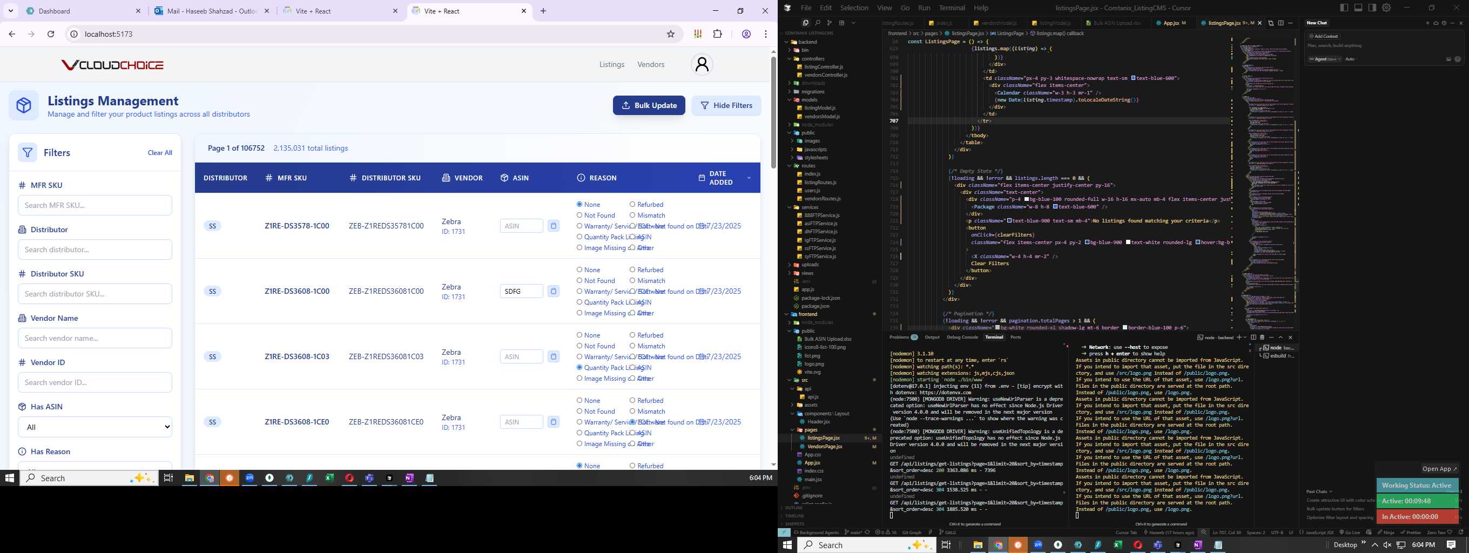Select Not Found reason for Z1RE-DS3608-1CE0
Image resolution: width=1469 pixels, height=553 pixels.
click(x=579, y=412)
